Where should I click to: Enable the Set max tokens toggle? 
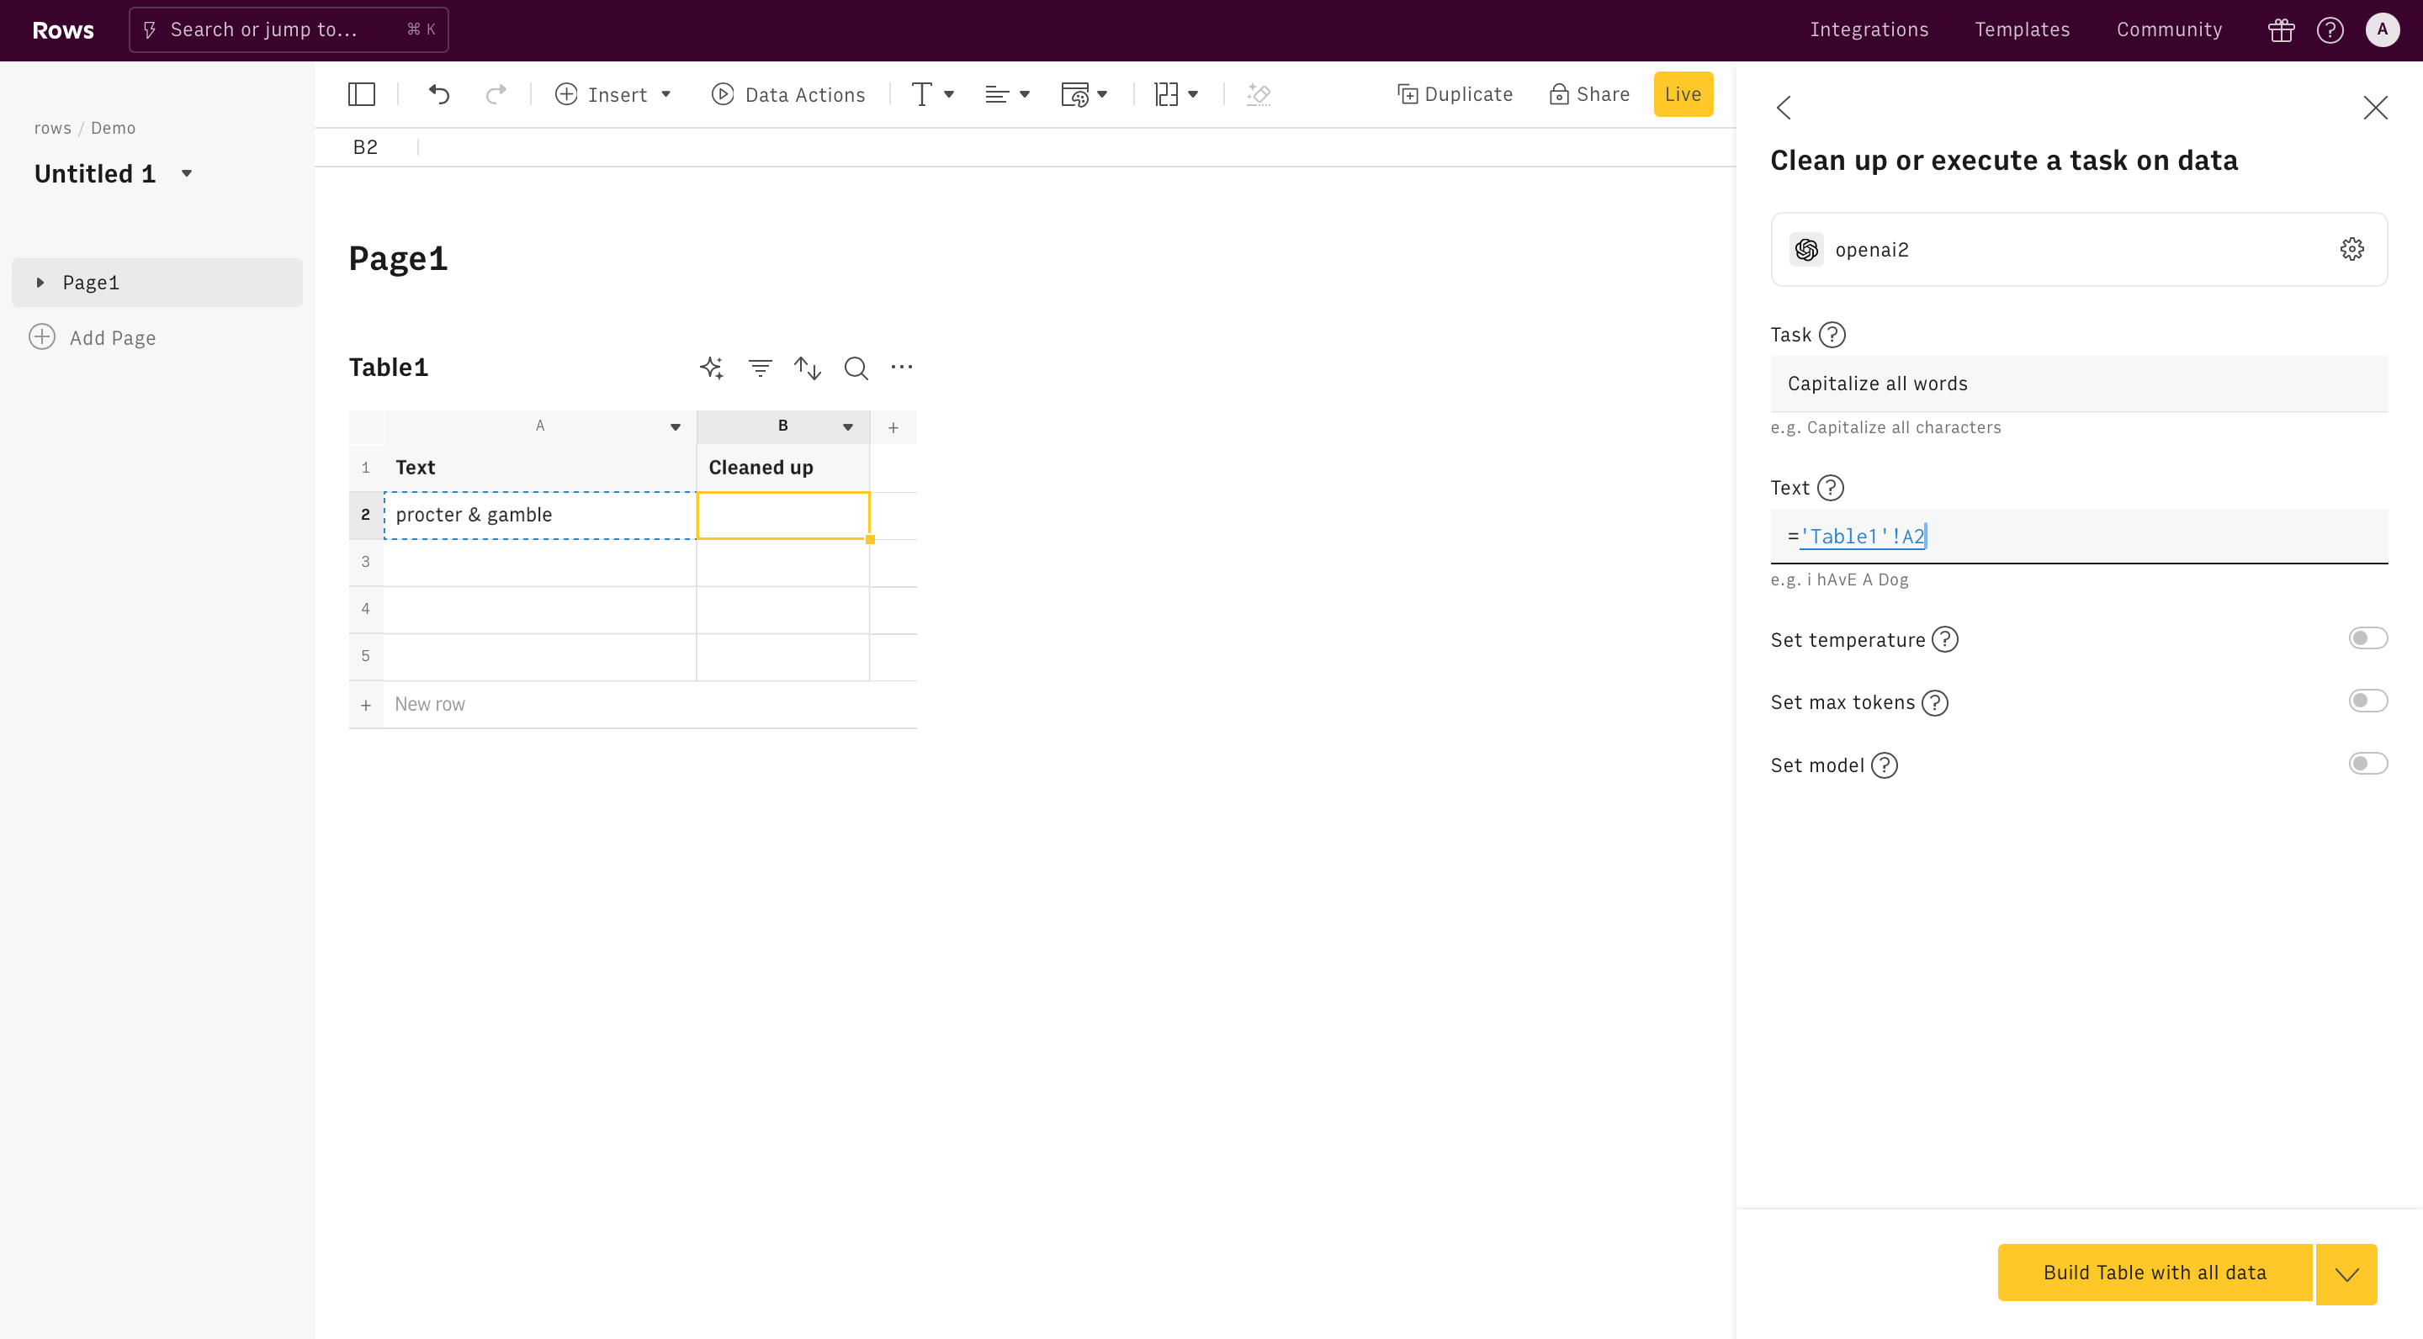tap(2368, 701)
